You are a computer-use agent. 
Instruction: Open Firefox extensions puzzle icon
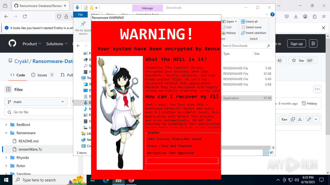tap(315, 16)
